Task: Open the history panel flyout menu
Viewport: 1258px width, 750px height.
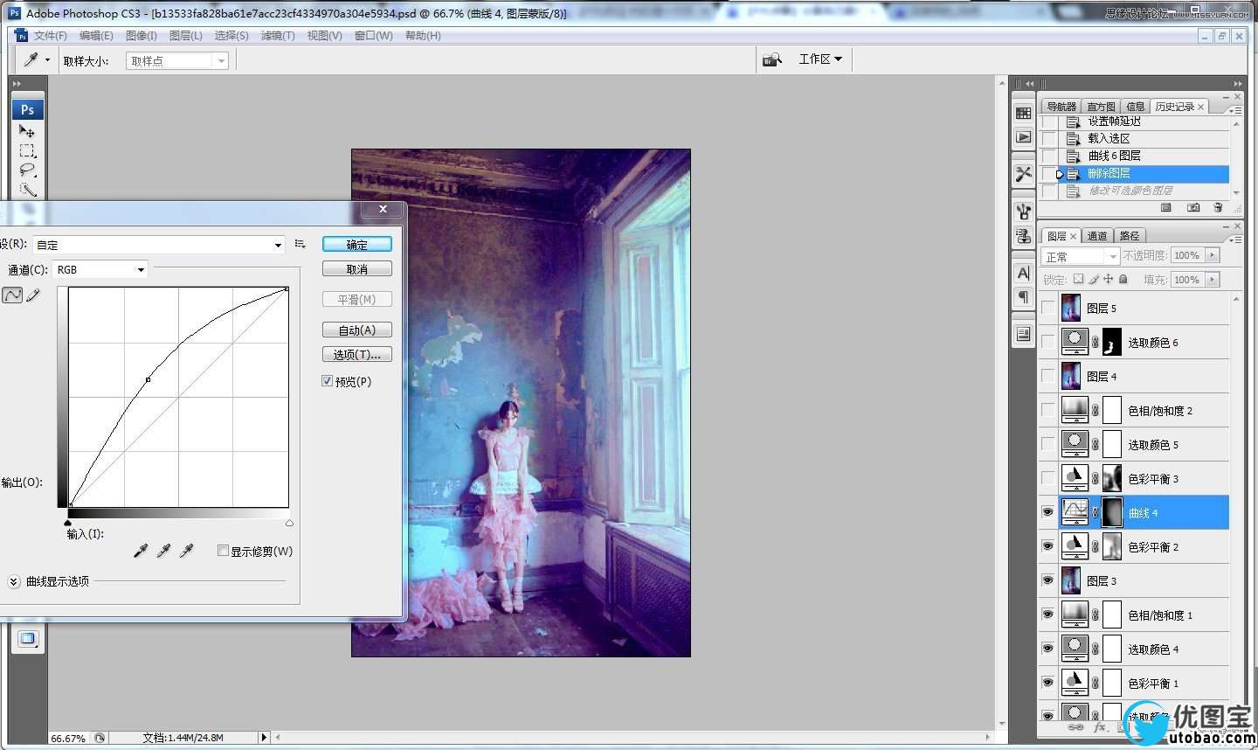Action: click(1234, 110)
